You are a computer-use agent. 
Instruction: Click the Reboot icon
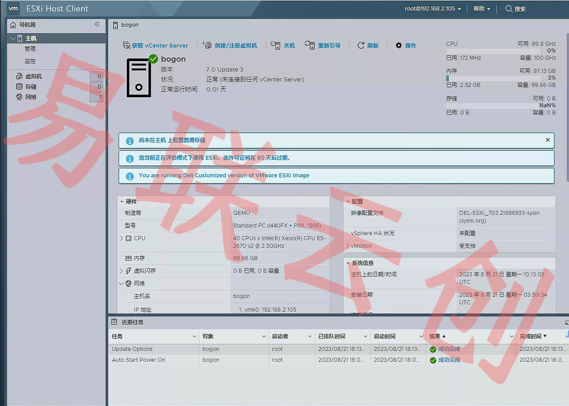click(x=310, y=45)
